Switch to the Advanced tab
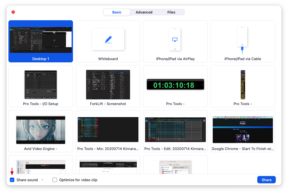Image resolution: width=288 pixels, height=193 pixels. coord(144,12)
